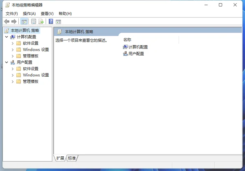Screen dimensions: 245x171
Task: Click folder icon of Windows 设置 under 用户配置
Action: click(18, 75)
